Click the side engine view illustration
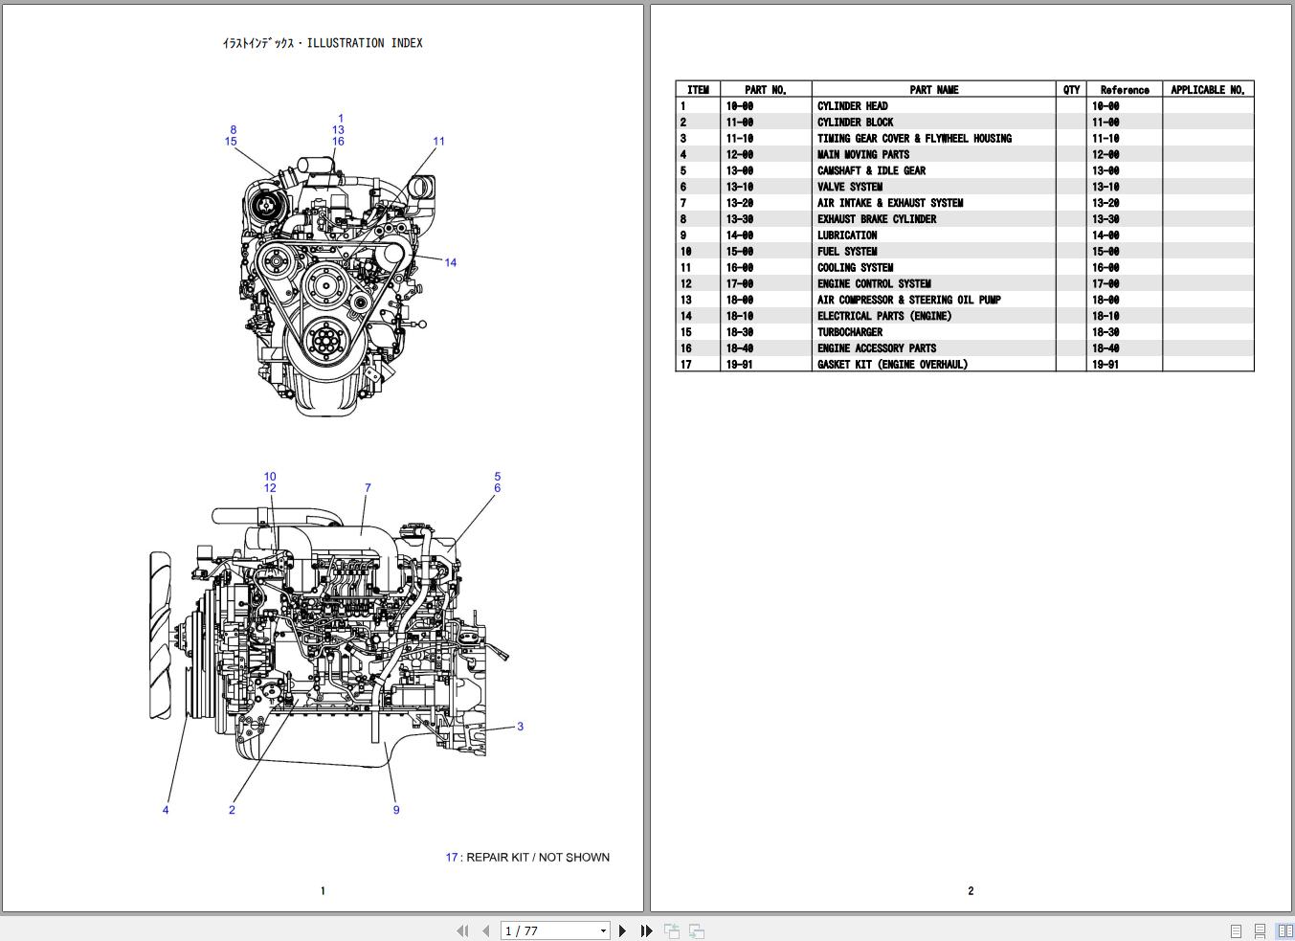This screenshot has width=1295, height=941. click(x=328, y=637)
